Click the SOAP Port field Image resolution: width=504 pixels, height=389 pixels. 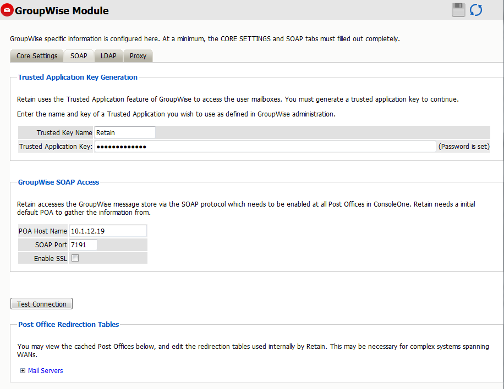click(x=83, y=245)
